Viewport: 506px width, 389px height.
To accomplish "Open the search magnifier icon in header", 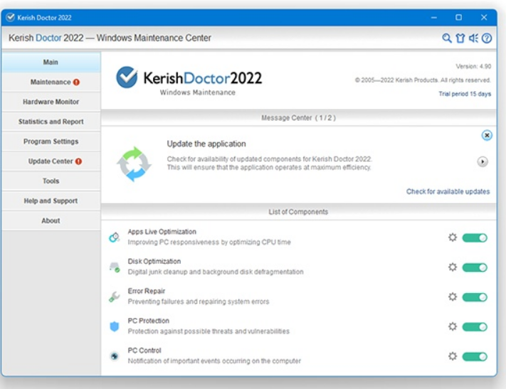I will tap(447, 38).
